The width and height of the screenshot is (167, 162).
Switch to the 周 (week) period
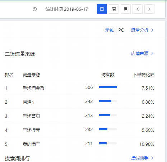coord(114,9)
